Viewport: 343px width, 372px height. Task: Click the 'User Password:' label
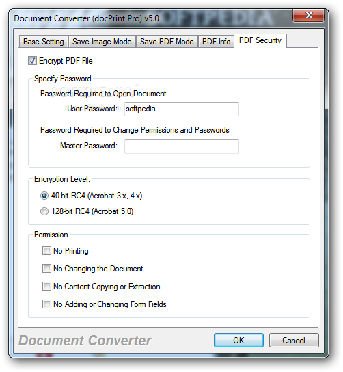coord(92,109)
